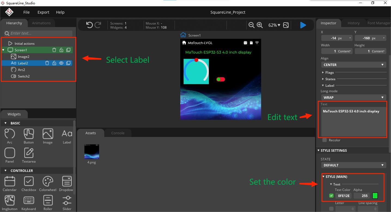Uncheck the Text Color checkbox
Viewport: 391px width, 212px height.
pos(331,196)
